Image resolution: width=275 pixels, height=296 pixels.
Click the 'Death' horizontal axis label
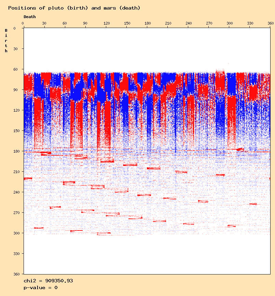[29, 17]
